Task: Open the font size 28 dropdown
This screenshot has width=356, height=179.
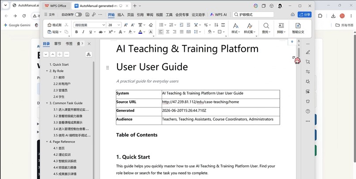Action: click(119, 25)
